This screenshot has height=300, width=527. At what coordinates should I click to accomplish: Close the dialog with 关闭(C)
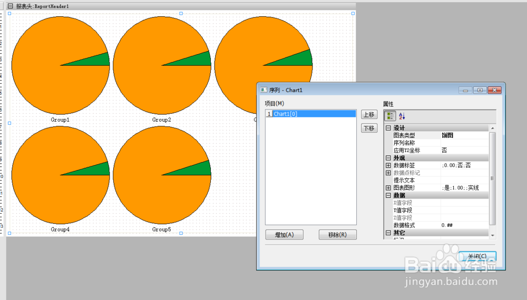(x=477, y=256)
